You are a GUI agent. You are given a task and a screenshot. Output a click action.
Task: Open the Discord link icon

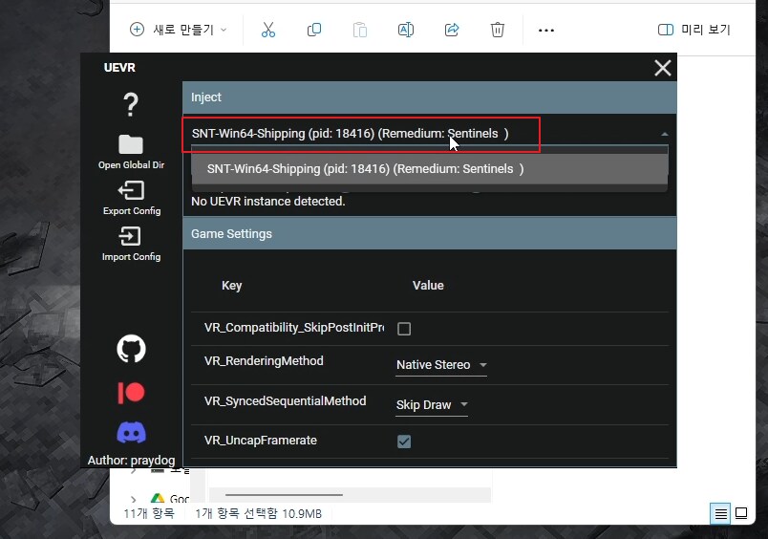pos(131,433)
